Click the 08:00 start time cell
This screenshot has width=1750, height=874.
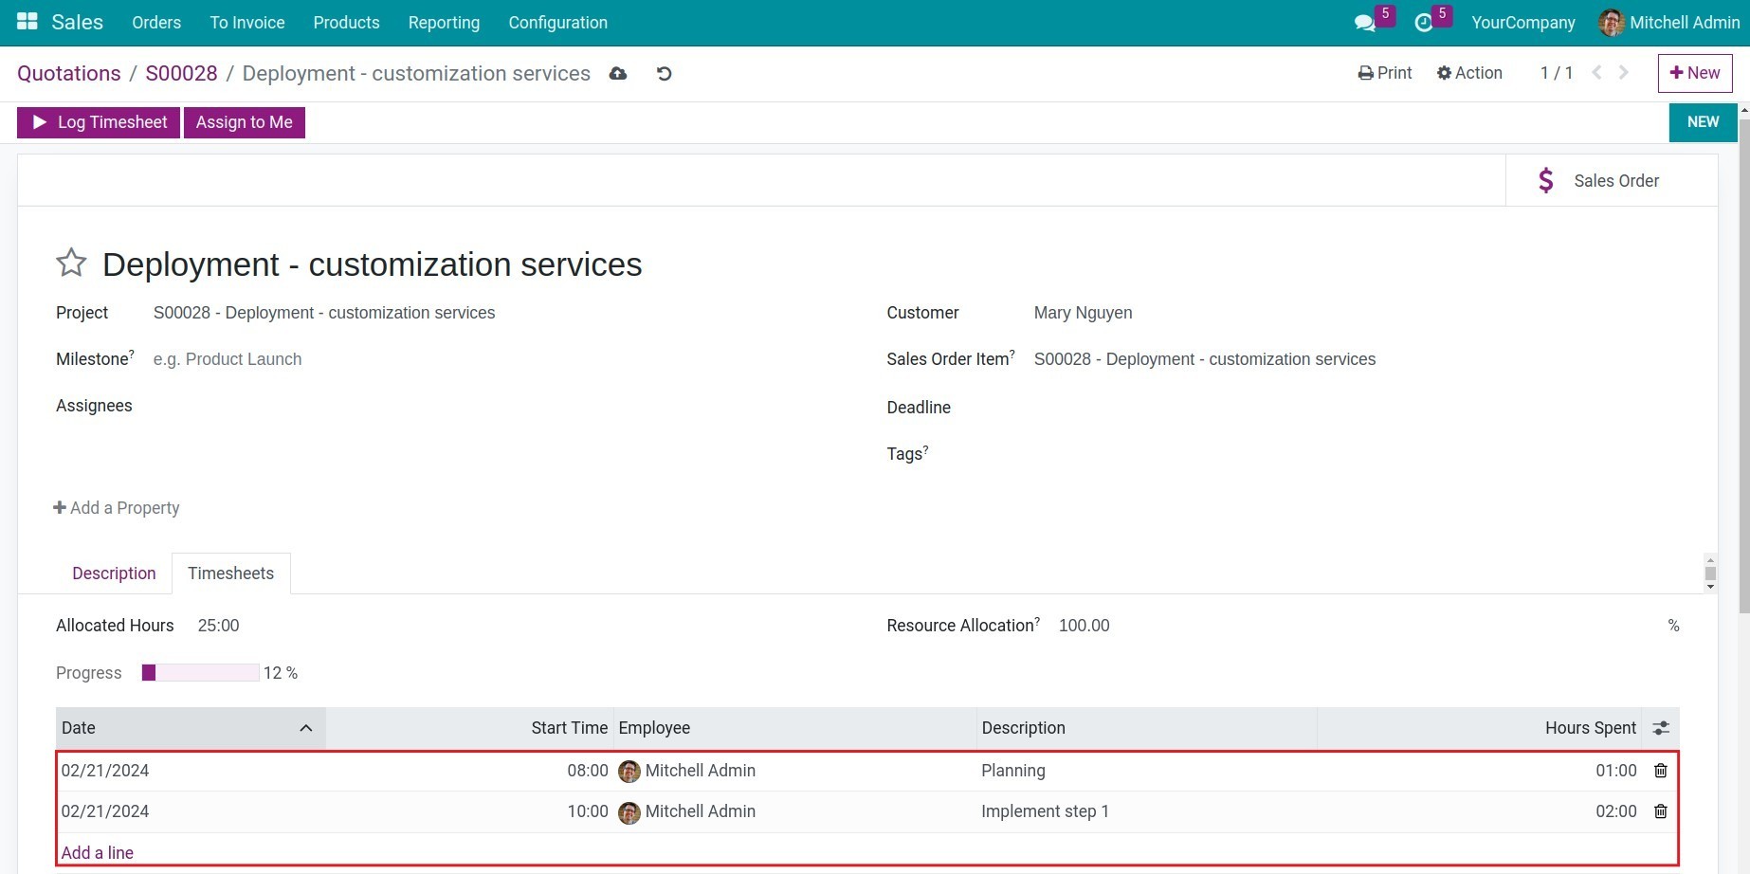coord(588,771)
